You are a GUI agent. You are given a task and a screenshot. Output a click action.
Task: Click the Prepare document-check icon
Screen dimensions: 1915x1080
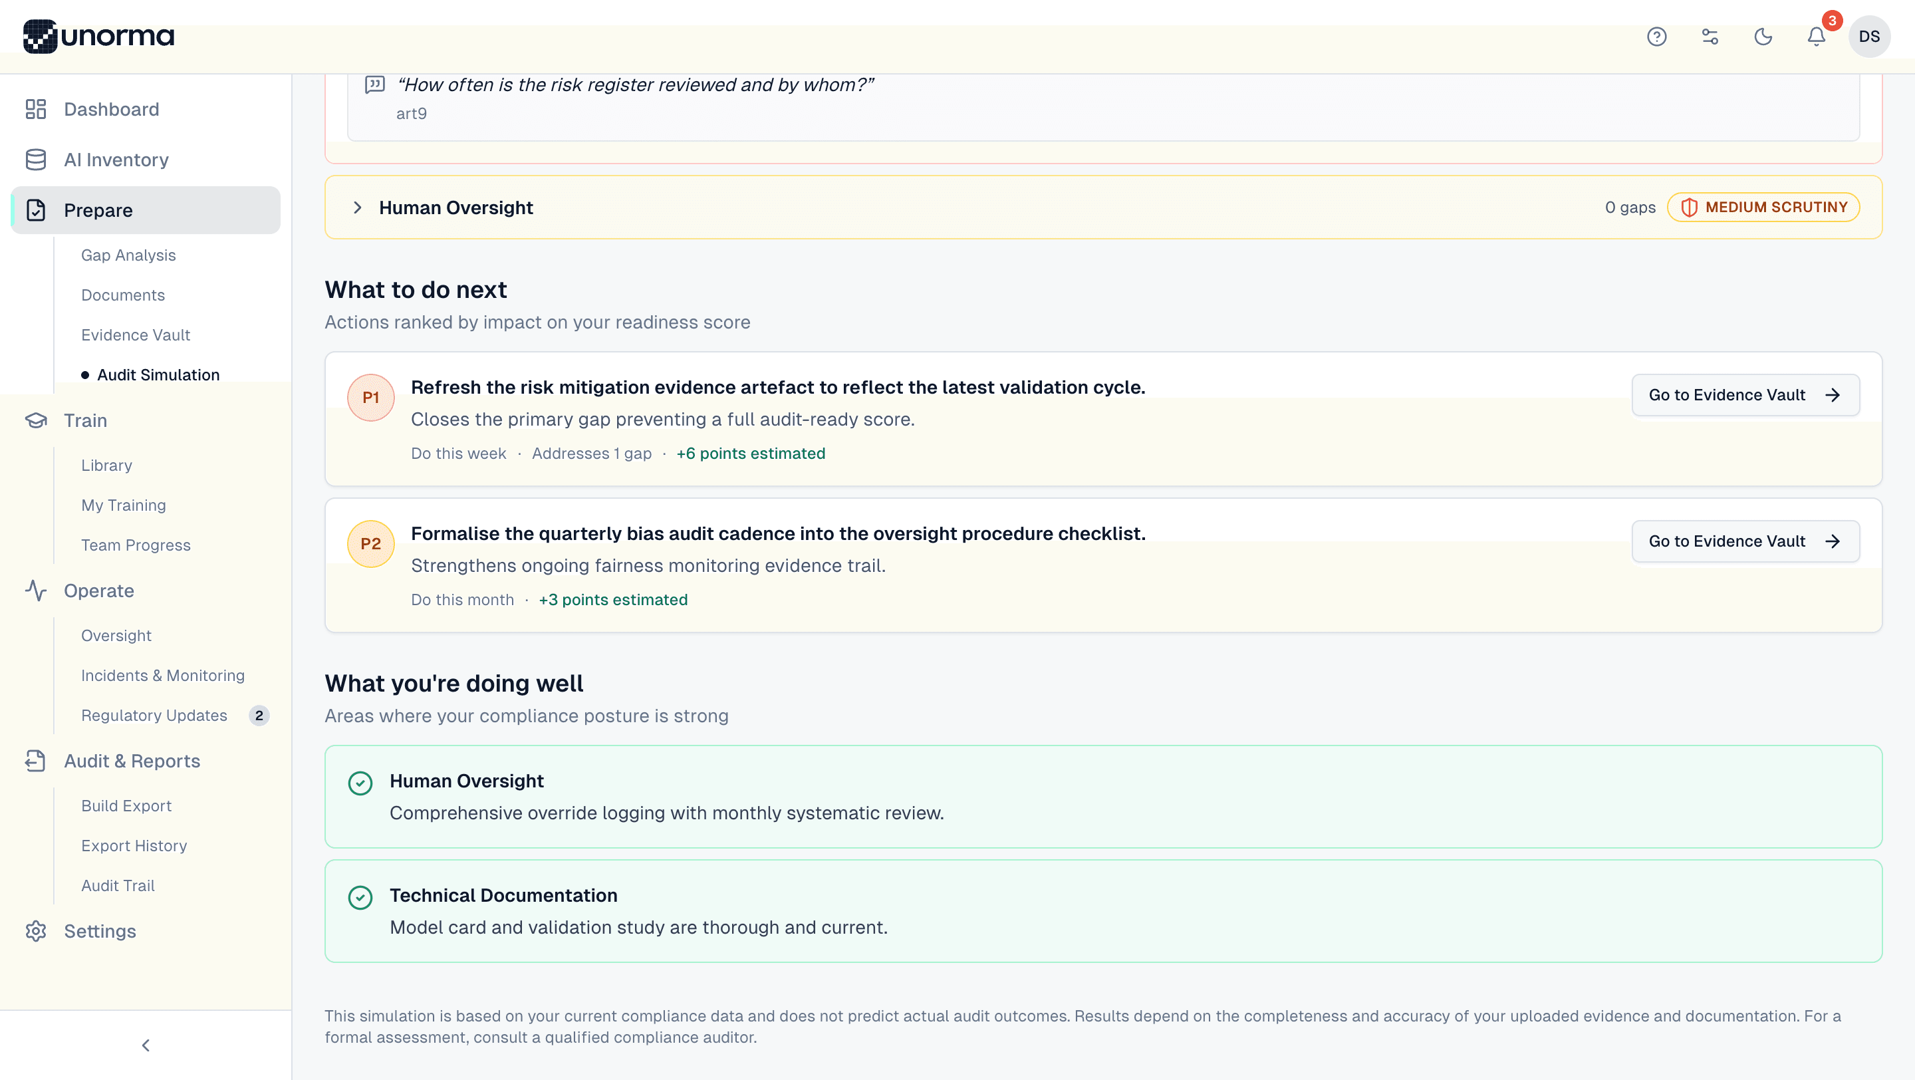point(36,210)
